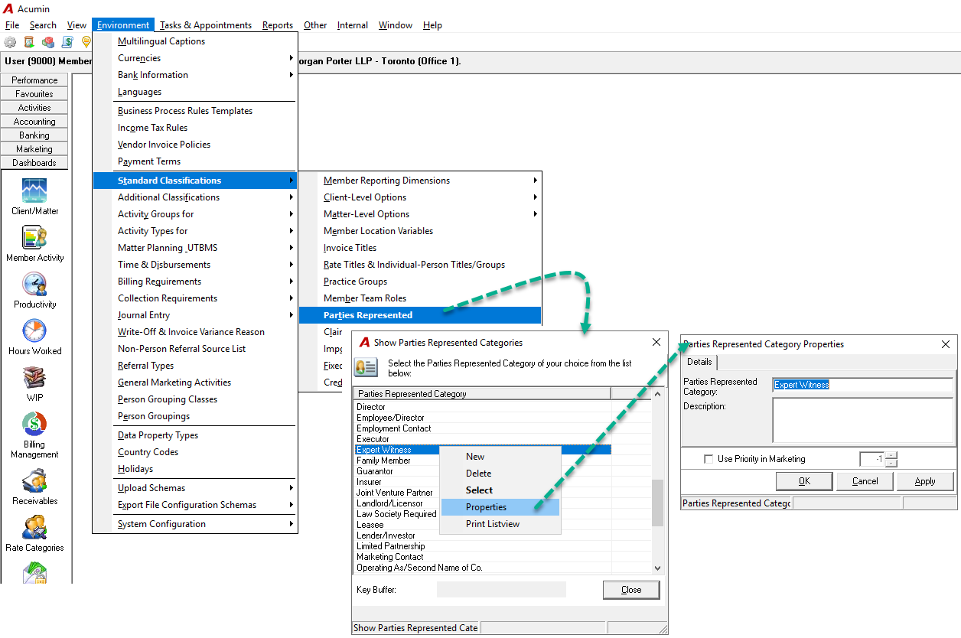Click Cancel in Category Properties dialog
This screenshot has width=961, height=638.
pyautogui.click(x=865, y=481)
